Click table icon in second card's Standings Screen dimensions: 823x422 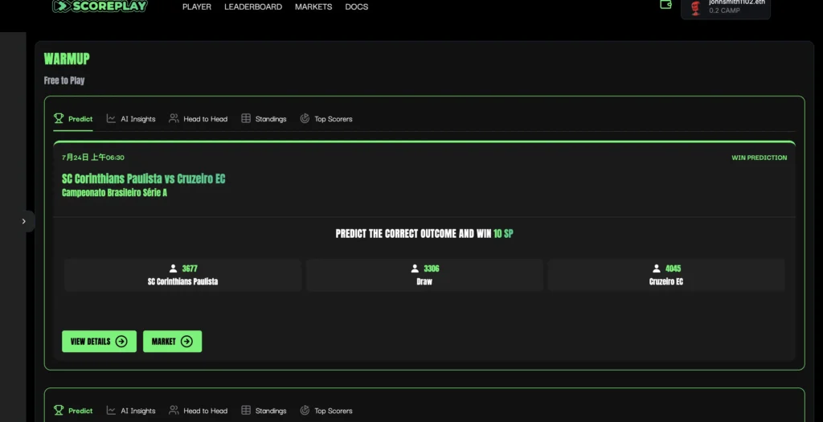[246, 410]
